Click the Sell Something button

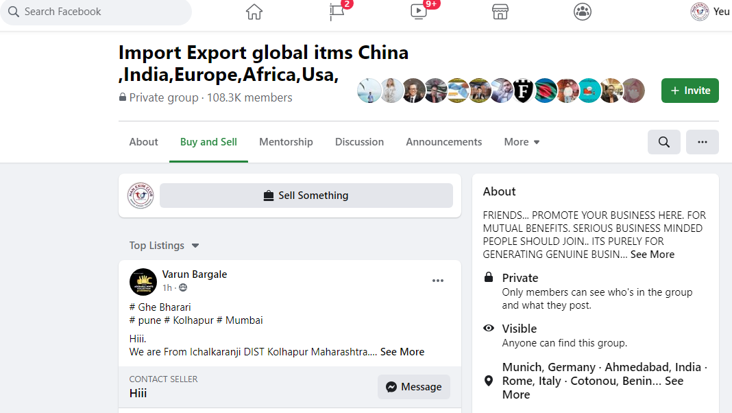[x=306, y=196]
